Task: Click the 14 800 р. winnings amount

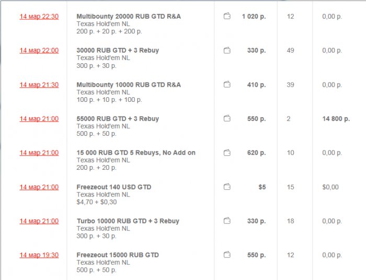Action: coord(336,119)
